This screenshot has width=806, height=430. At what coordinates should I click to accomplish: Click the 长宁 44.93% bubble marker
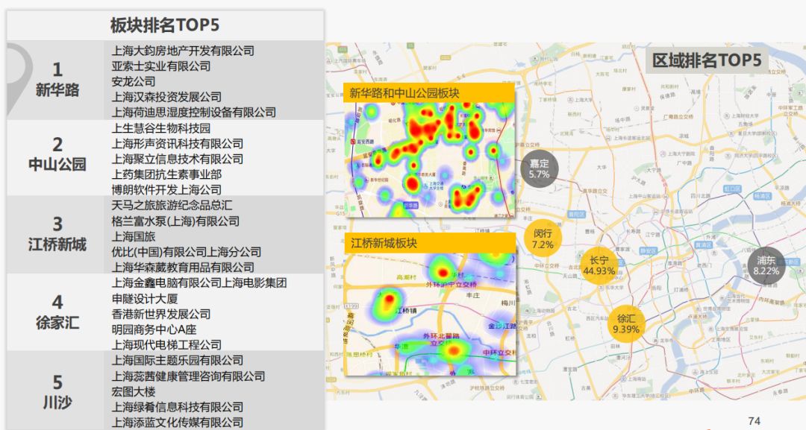(599, 265)
